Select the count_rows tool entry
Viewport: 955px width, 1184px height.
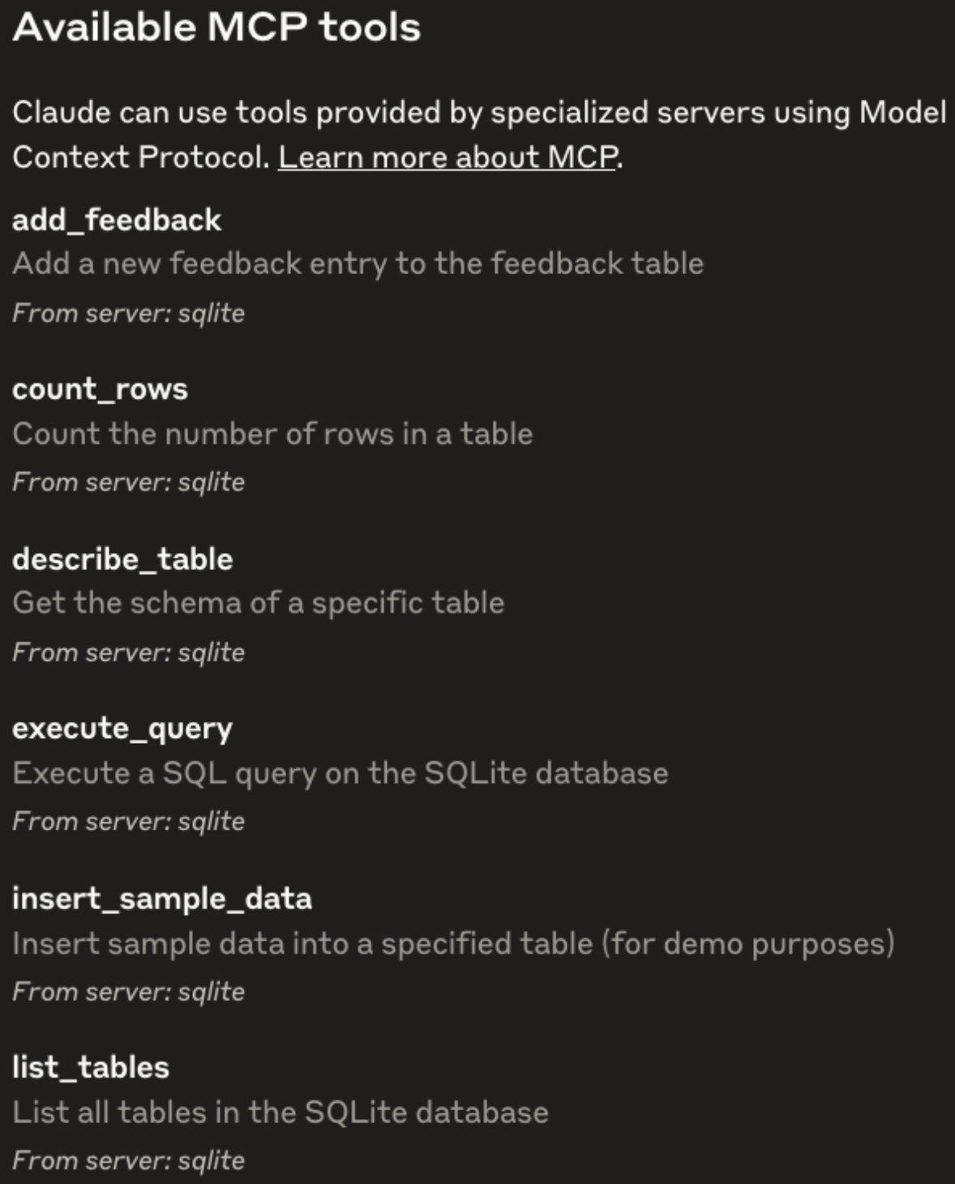click(100, 388)
